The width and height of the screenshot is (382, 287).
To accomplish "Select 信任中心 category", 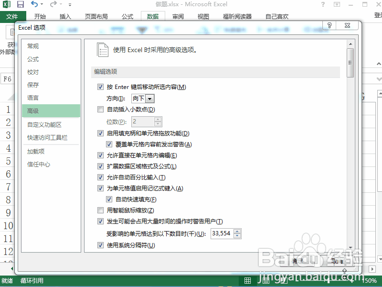I will point(51,165).
